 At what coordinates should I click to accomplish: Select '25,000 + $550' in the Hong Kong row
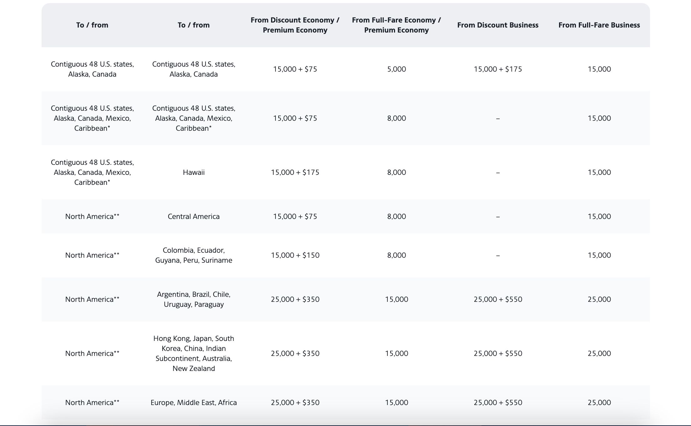point(498,353)
